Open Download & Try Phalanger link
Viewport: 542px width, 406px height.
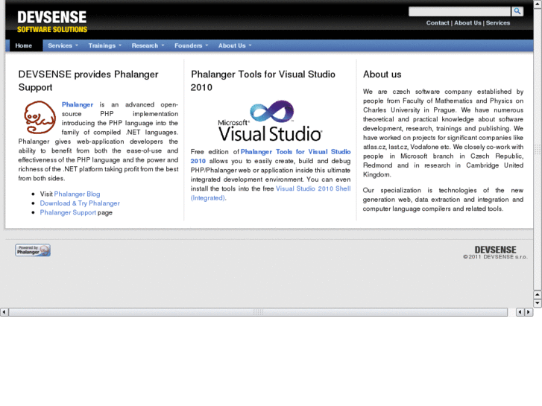(x=80, y=203)
